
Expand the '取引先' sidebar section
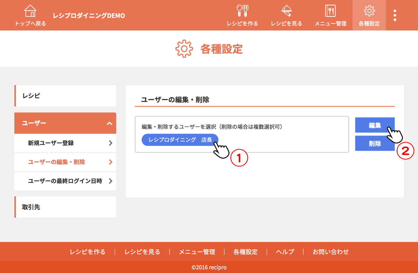coord(65,207)
